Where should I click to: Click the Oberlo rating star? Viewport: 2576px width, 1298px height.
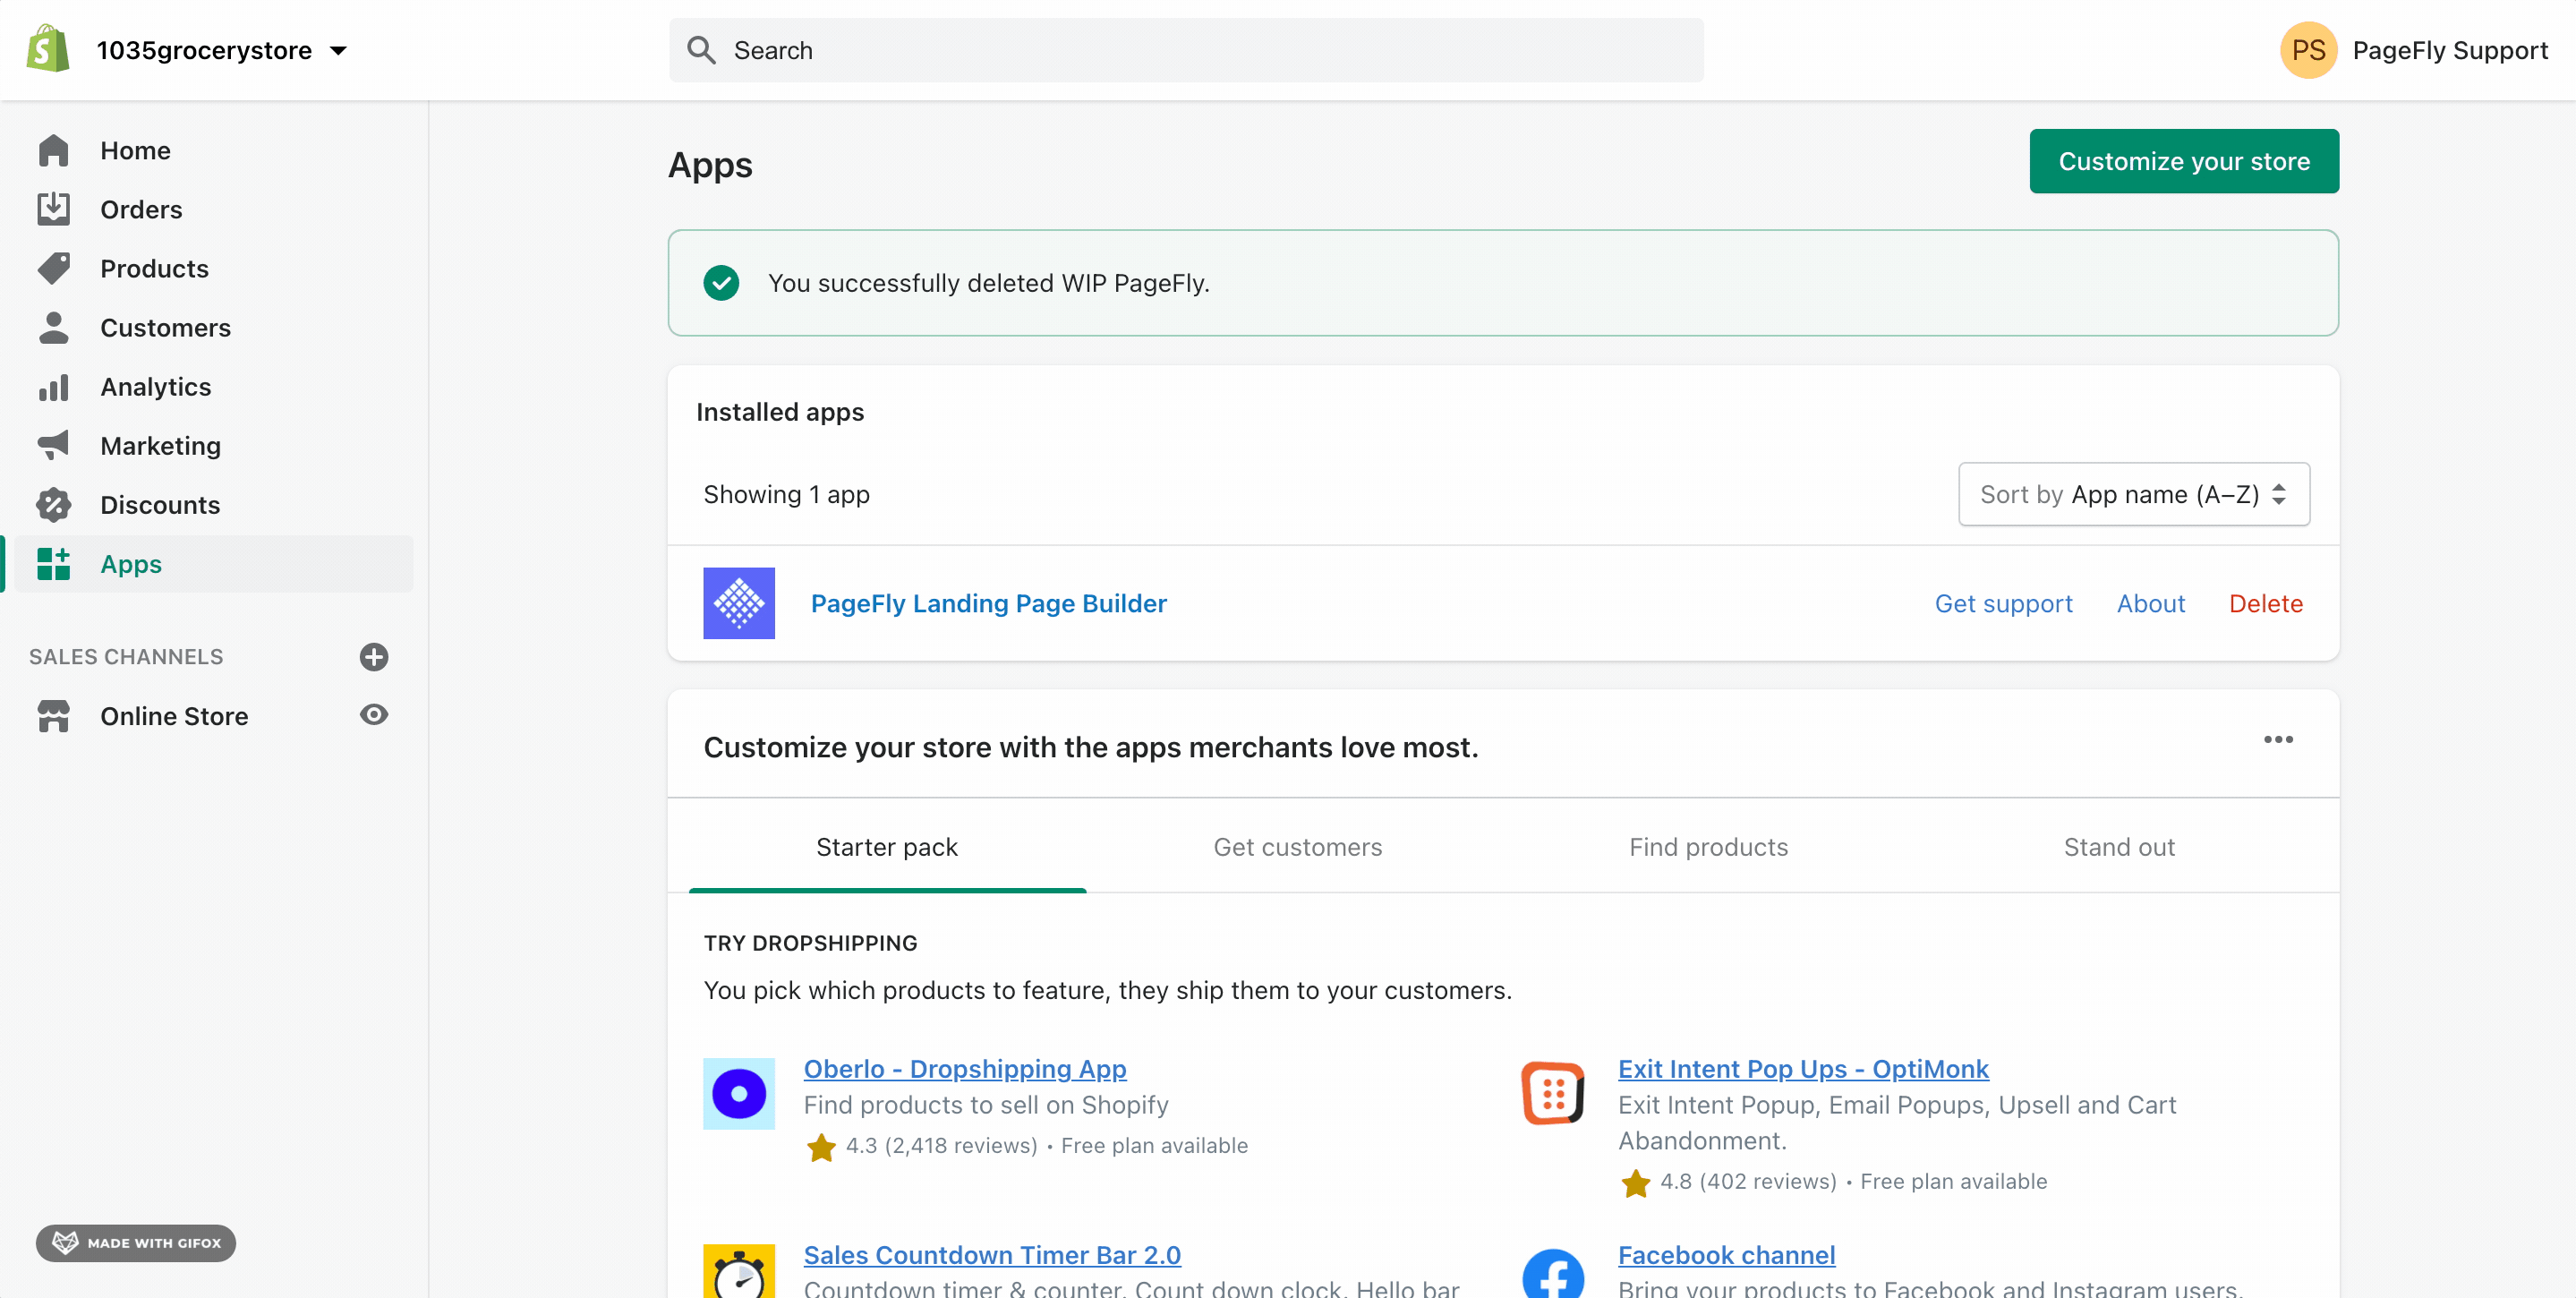[x=821, y=1146]
